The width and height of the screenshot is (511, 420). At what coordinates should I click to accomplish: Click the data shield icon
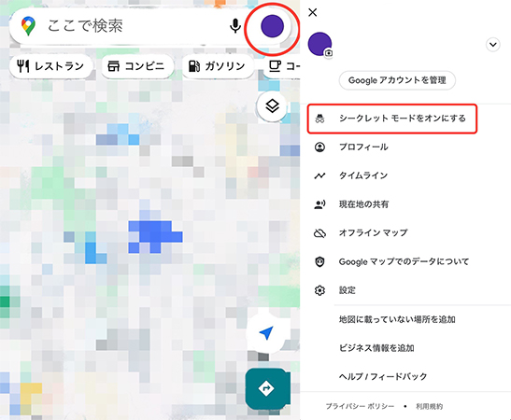pos(319,261)
